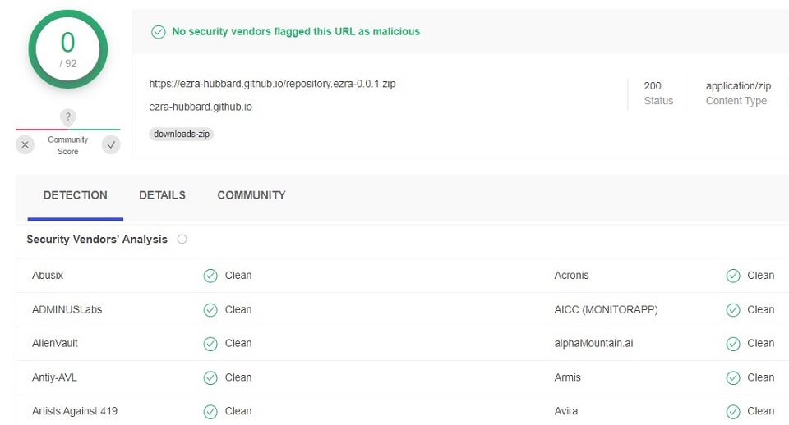Click the downloads-zip tag
The height and width of the screenshot is (425, 789).
coord(182,134)
